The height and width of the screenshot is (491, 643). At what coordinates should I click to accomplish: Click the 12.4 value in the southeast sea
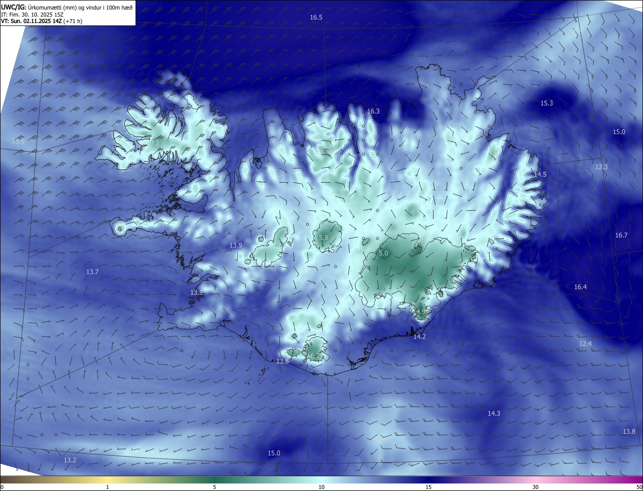click(x=585, y=343)
